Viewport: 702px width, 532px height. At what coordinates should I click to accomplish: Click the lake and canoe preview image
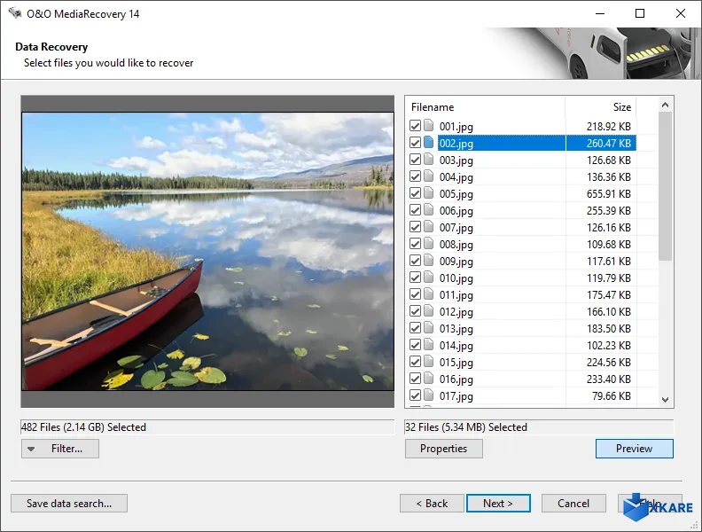point(207,251)
